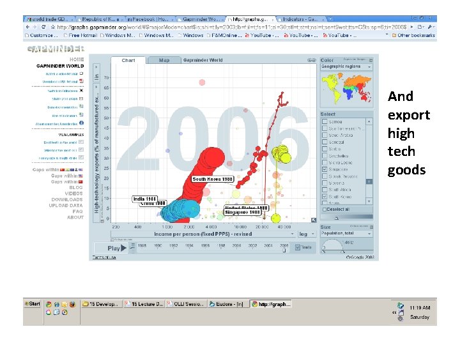Open the lin scale dropdown on y-axis
The width and height of the screenshot is (460, 345).
[96, 73]
